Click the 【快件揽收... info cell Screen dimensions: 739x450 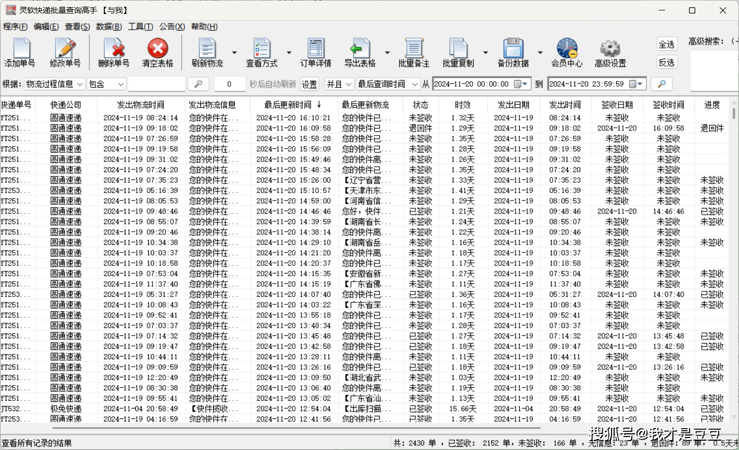tap(214, 409)
